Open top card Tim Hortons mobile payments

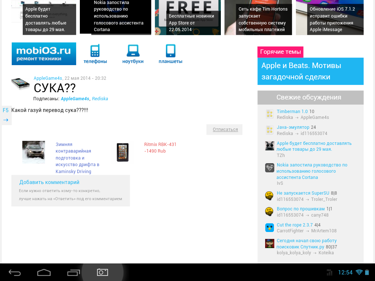[x=258, y=18]
